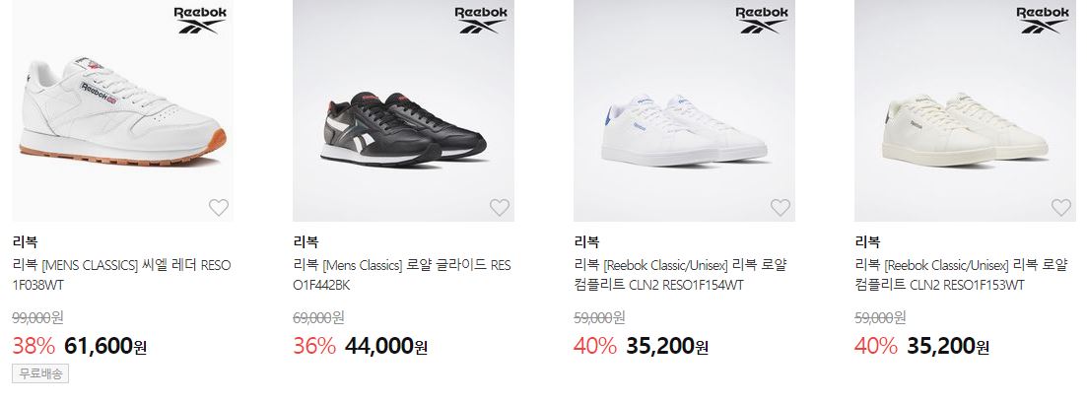Viewport: 1087px width, 404px height.
Task: Click the 44,000원 discounted price
Action: [x=386, y=345]
